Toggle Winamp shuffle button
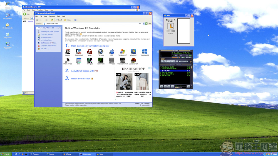Image resolution: width=278 pixels, height=156 pixels. 182,61
